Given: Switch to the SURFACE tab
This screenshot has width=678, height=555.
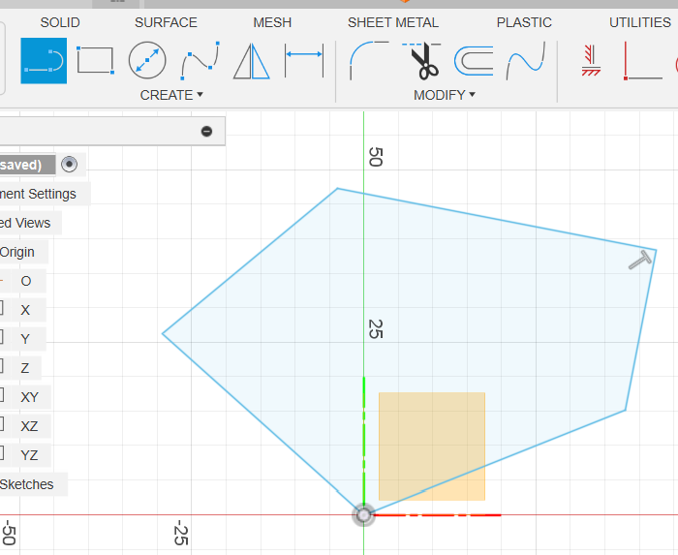Looking at the screenshot, I should click(x=166, y=22).
